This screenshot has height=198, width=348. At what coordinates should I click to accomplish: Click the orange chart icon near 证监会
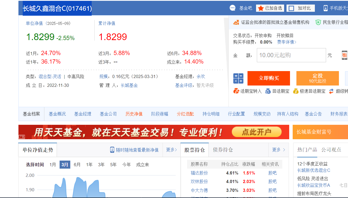coord(236,22)
